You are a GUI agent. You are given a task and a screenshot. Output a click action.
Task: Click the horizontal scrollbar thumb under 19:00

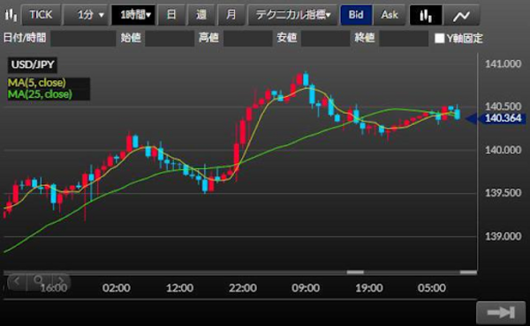[x=355, y=272]
